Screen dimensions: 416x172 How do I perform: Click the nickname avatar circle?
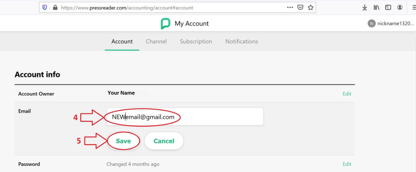pyautogui.click(x=371, y=24)
